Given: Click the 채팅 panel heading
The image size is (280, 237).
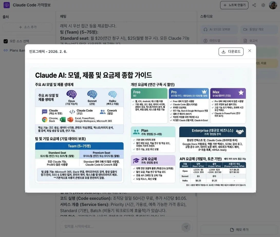Looking at the screenshot, I should [63, 16].
